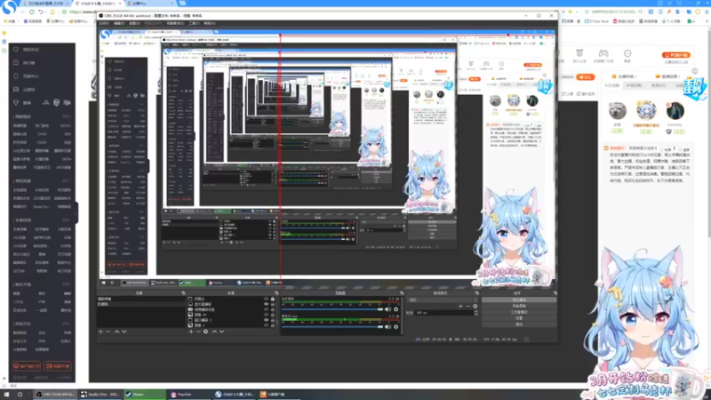Open the OBS 工具(T) menu

point(194,23)
